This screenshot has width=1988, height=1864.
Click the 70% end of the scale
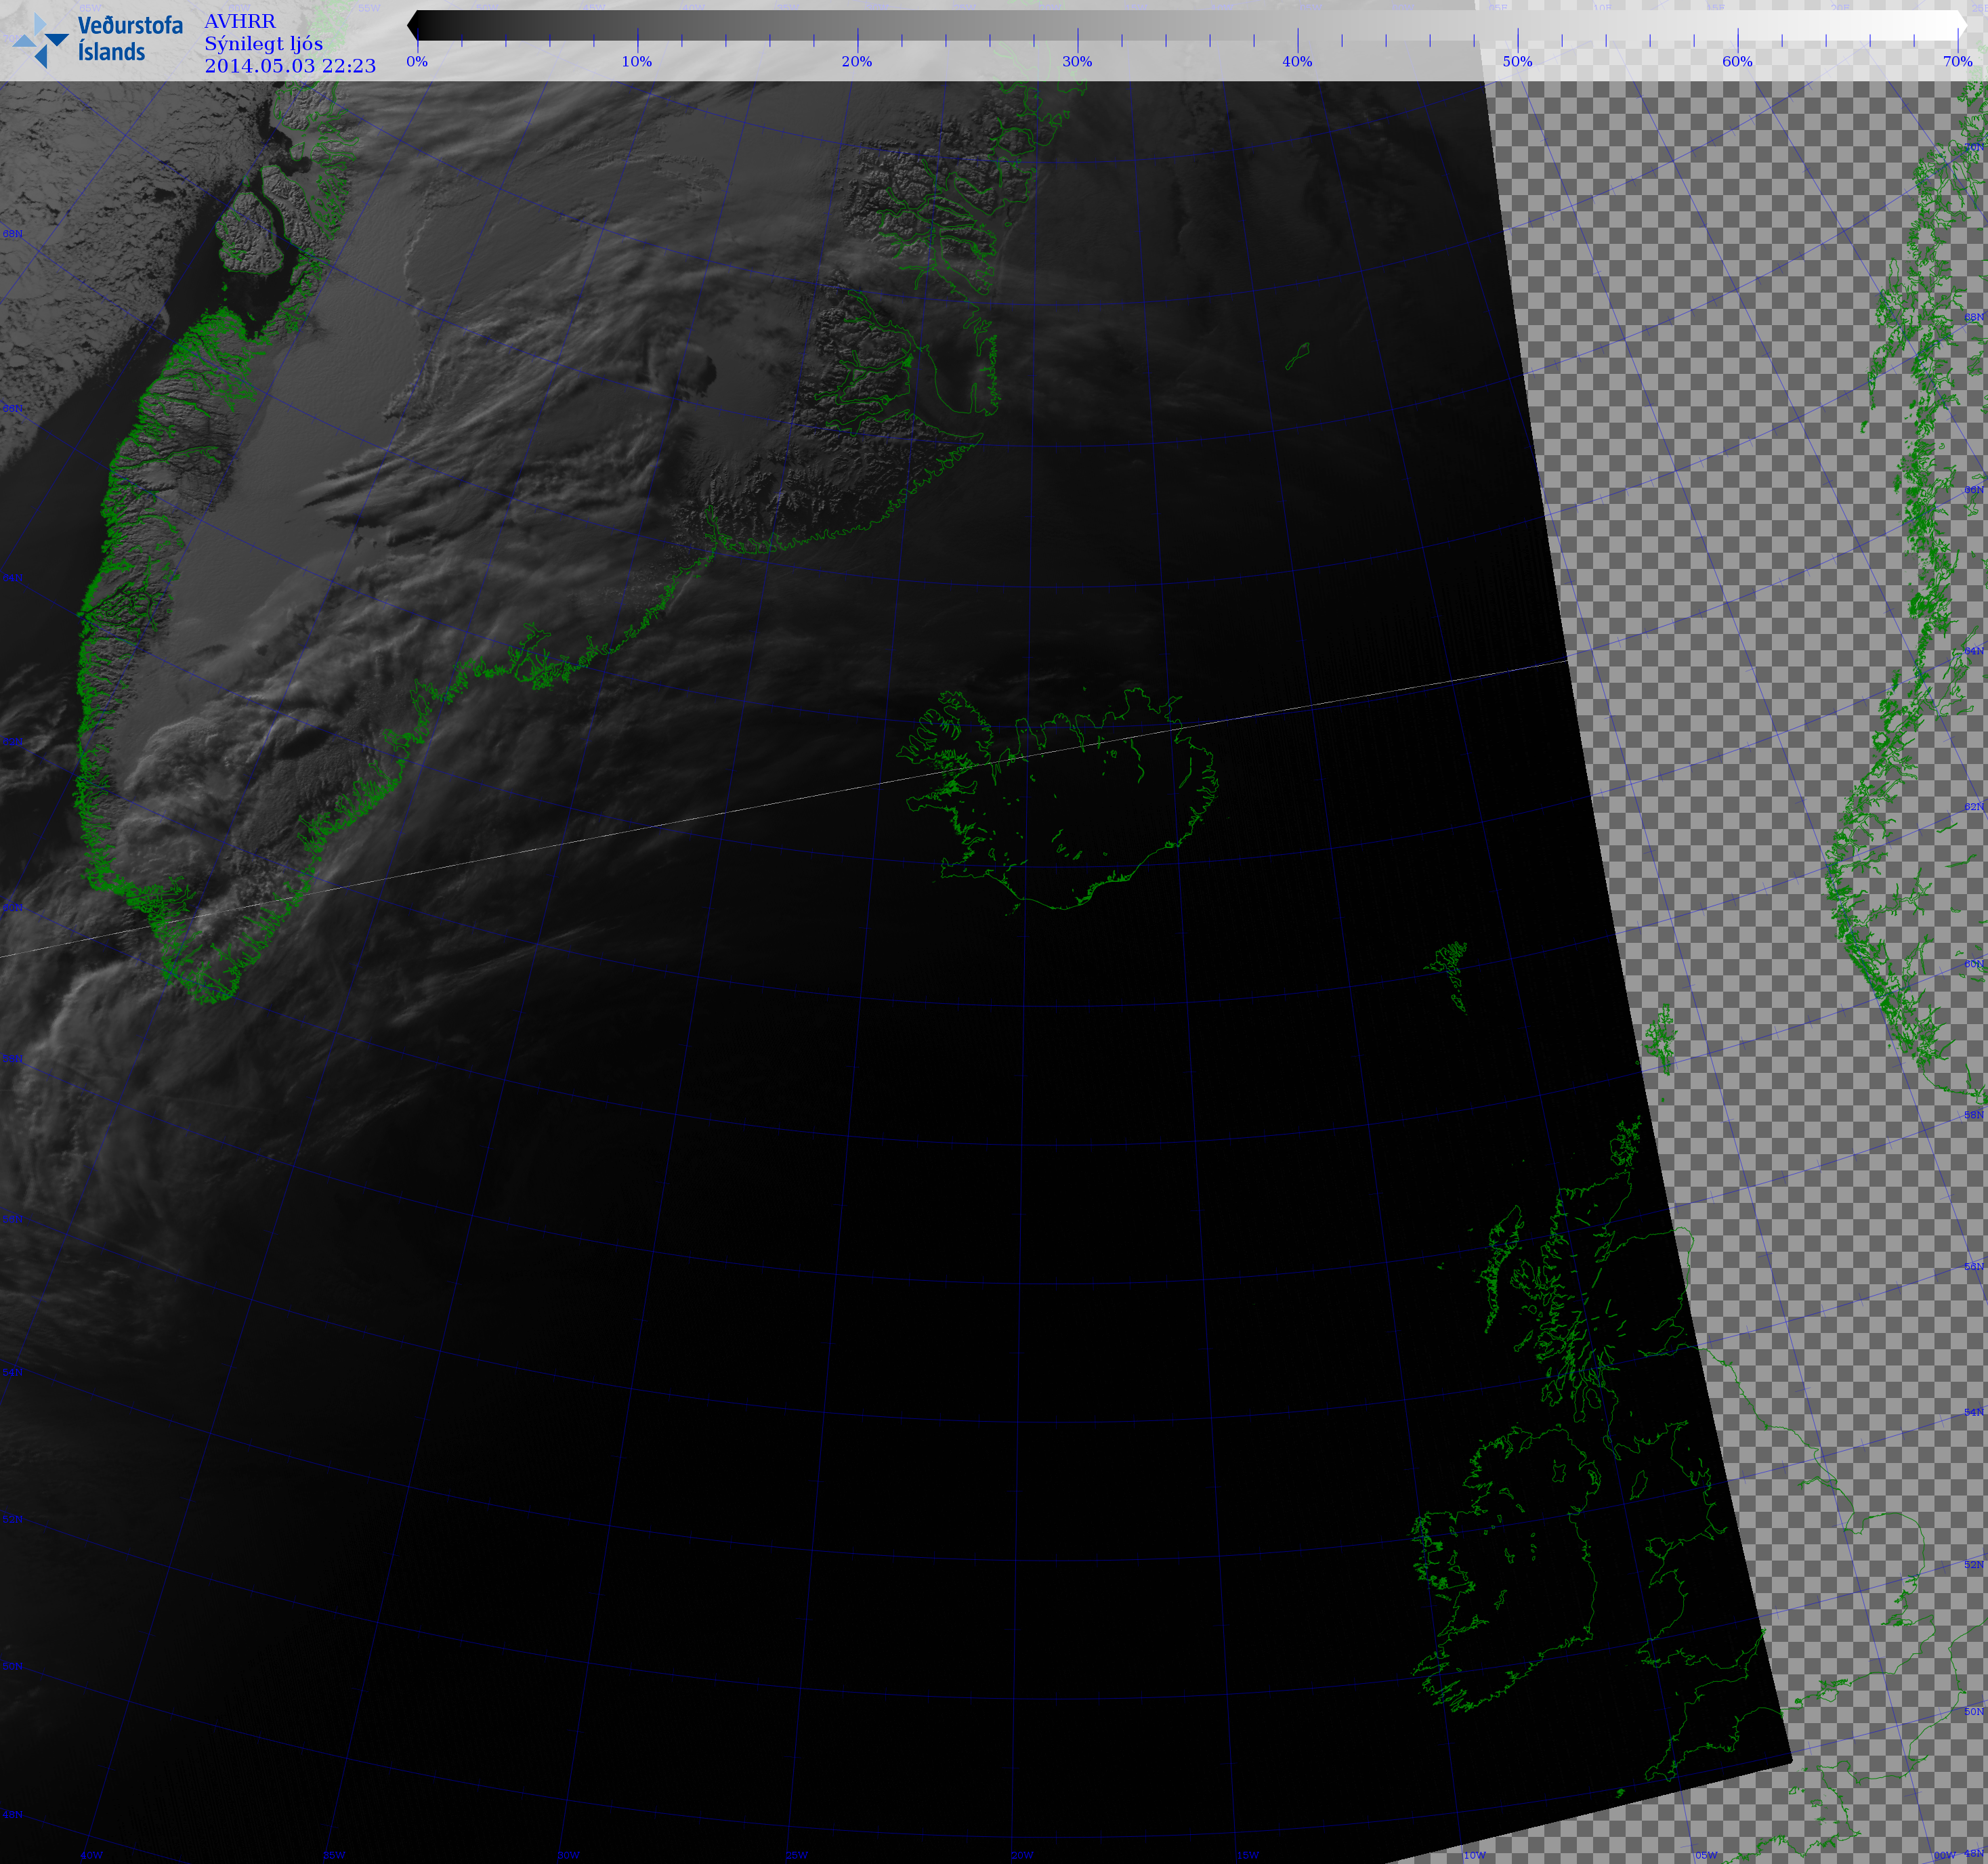coord(1957,61)
